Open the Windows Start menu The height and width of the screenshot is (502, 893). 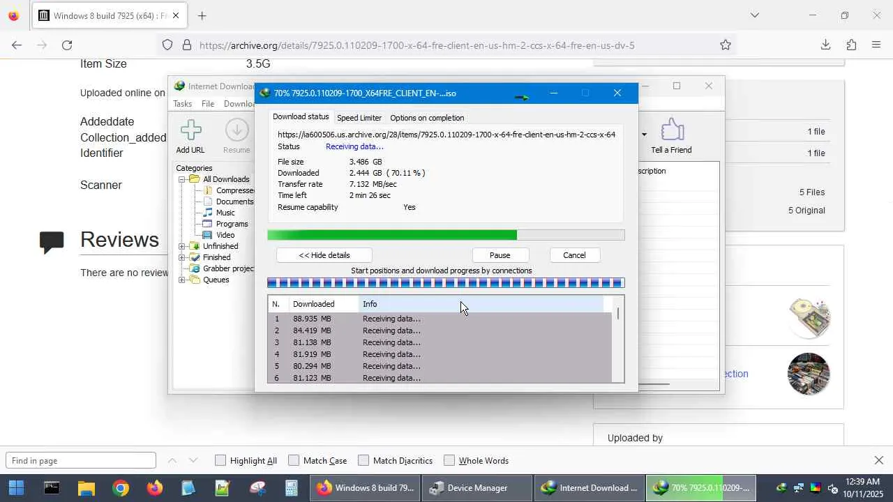click(17, 488)
